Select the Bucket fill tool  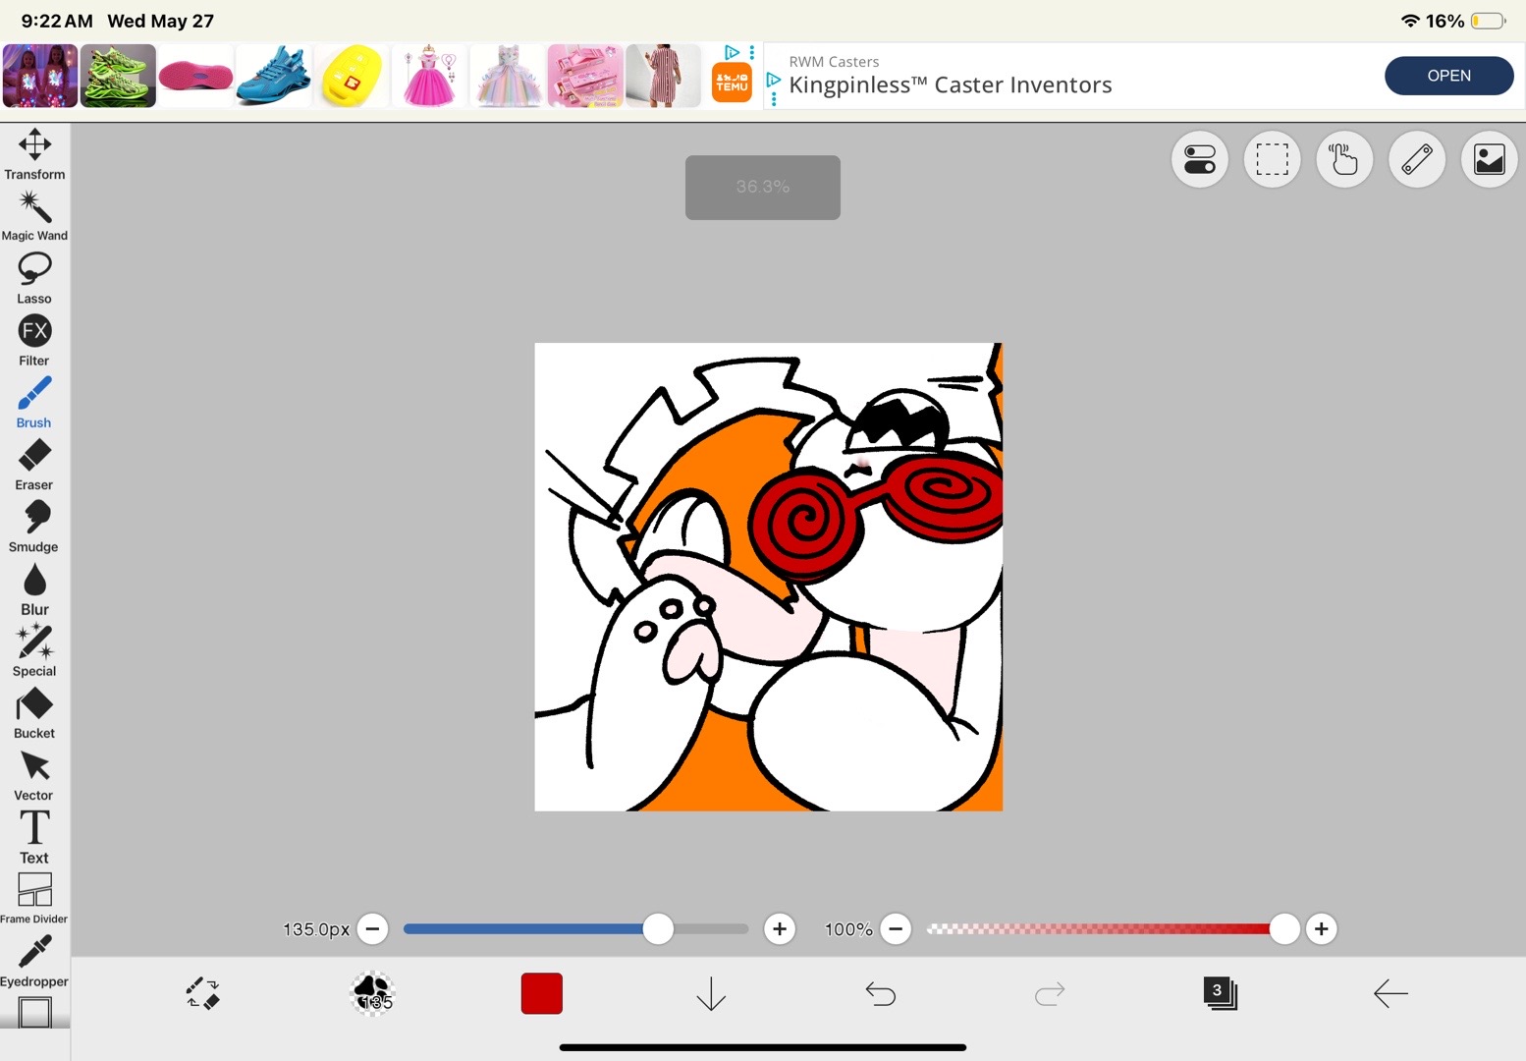point(34,713)
